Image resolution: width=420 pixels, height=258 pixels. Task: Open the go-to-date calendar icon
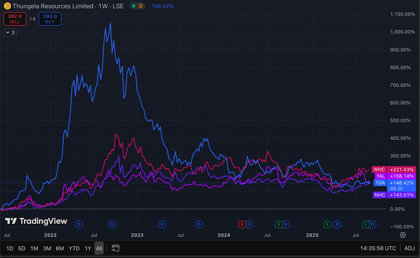pos(115,248)
